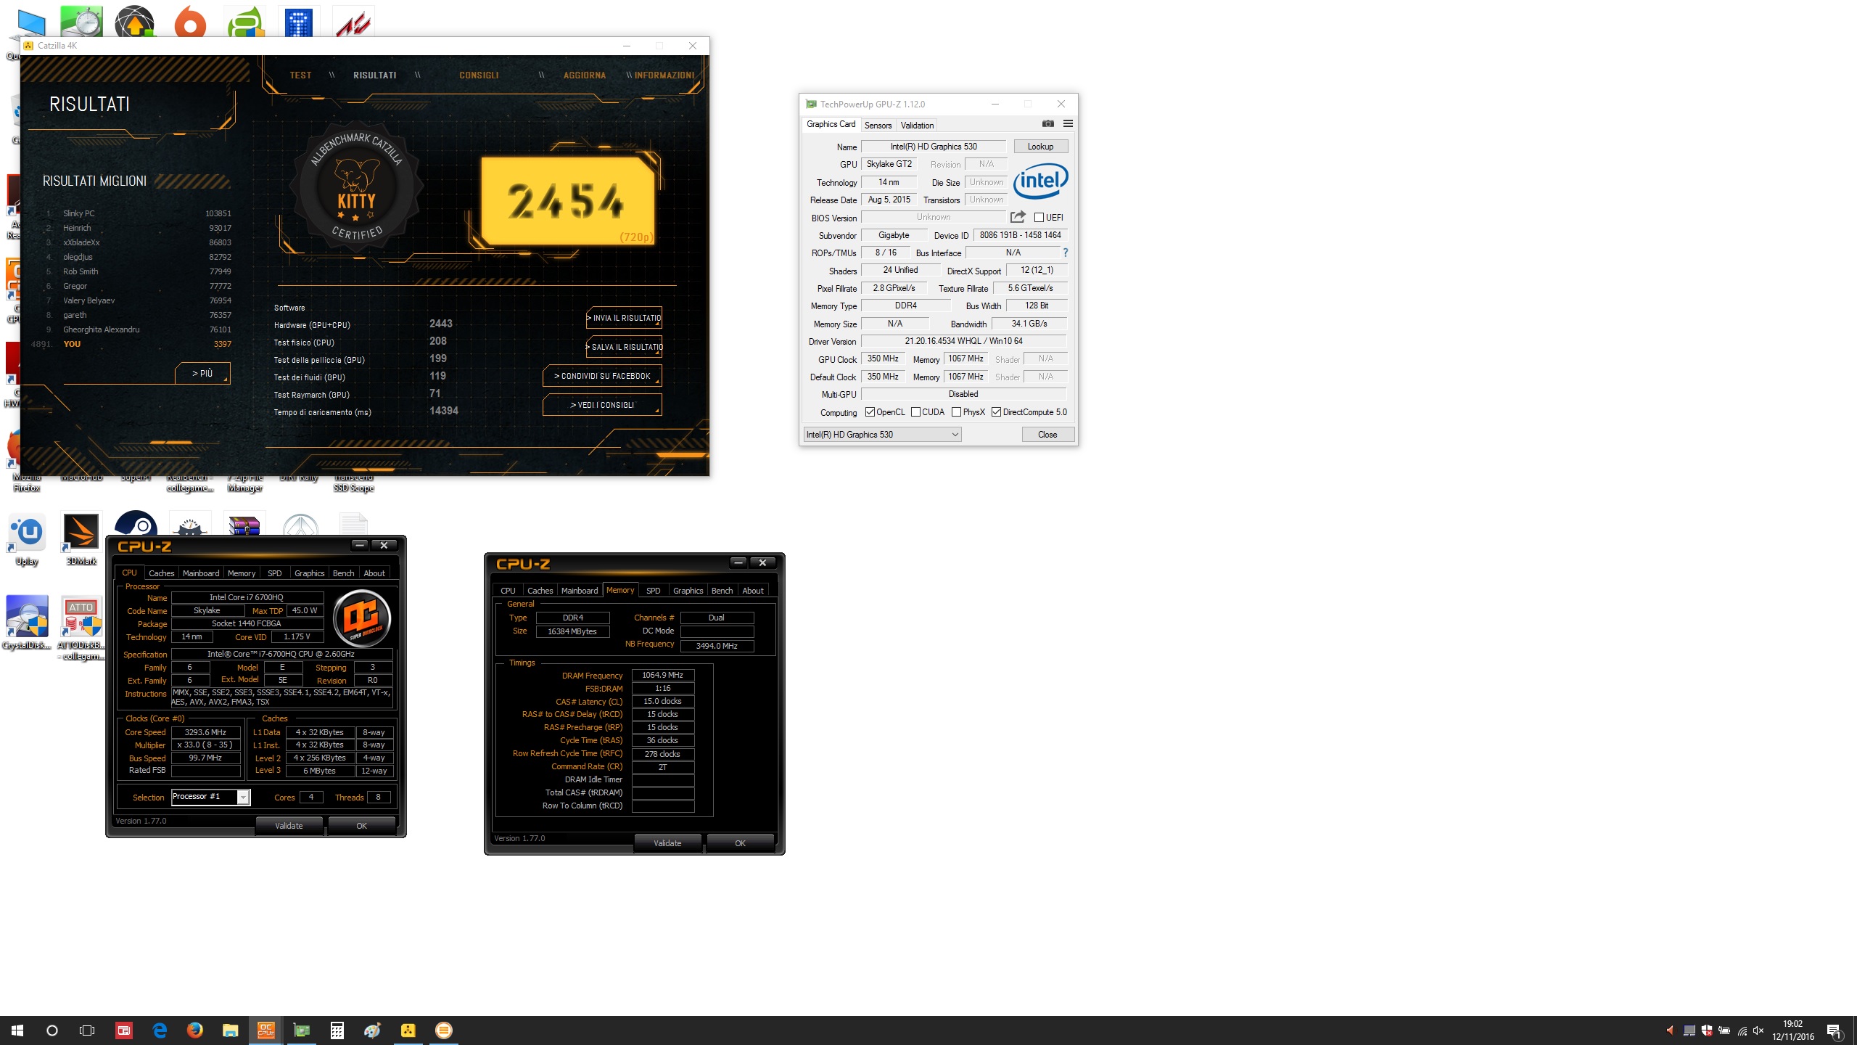Open the CONSIGLI tab in Catzilla
The width and height of the screenshot is (1857, 1045).
point(479,75)
